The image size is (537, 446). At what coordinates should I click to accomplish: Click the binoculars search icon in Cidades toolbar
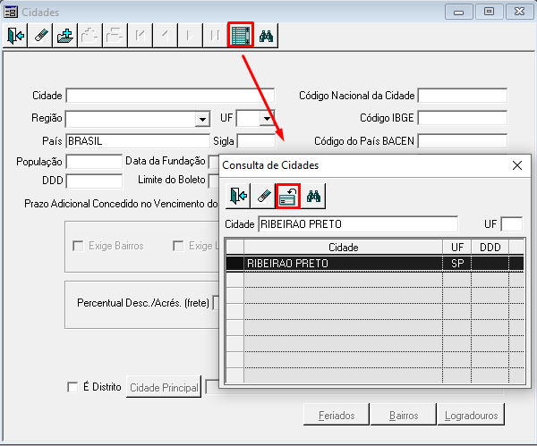pyautogui.click(x=266, y=35)
